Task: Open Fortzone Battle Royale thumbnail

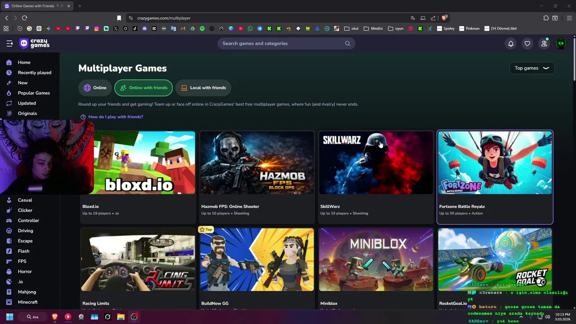Action: pos(495,163)
